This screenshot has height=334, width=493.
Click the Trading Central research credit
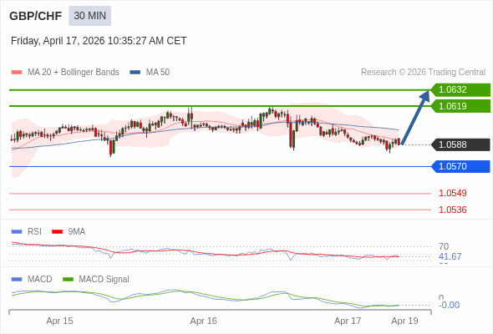point(423,73)
